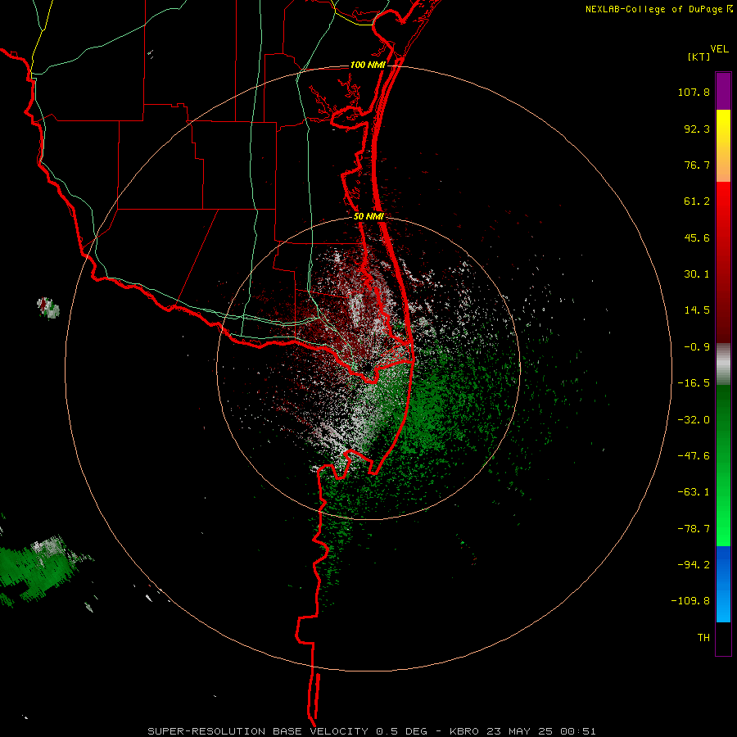This screenshot has width=737, height=737.
Task: Click the 100 NMI range ring label
Action: [368, 65]
